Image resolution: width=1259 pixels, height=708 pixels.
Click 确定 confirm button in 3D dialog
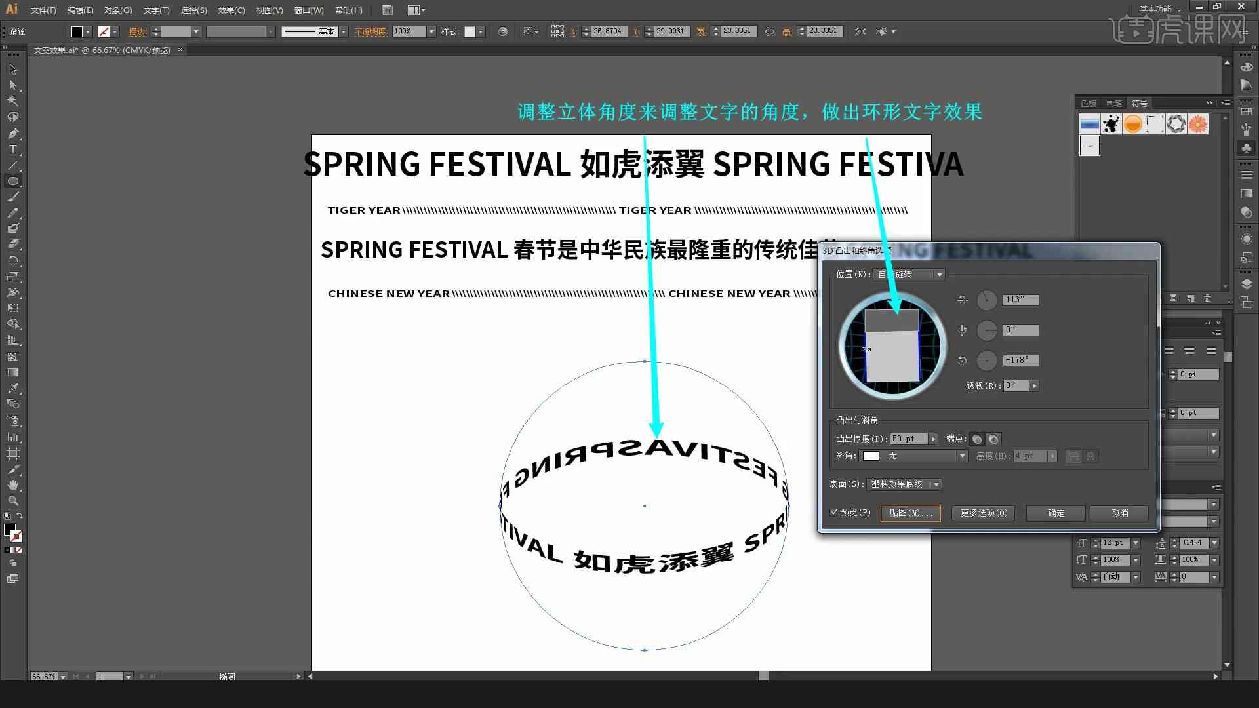point(1056,512)
